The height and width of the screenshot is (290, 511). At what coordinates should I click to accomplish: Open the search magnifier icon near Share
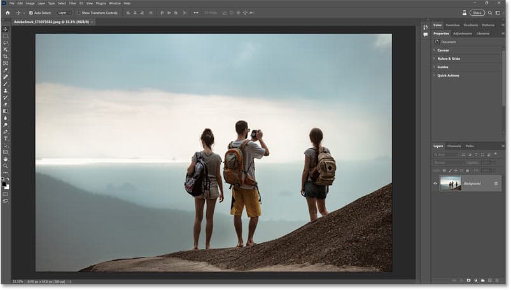pyautogui.click(x=490, y=13)
